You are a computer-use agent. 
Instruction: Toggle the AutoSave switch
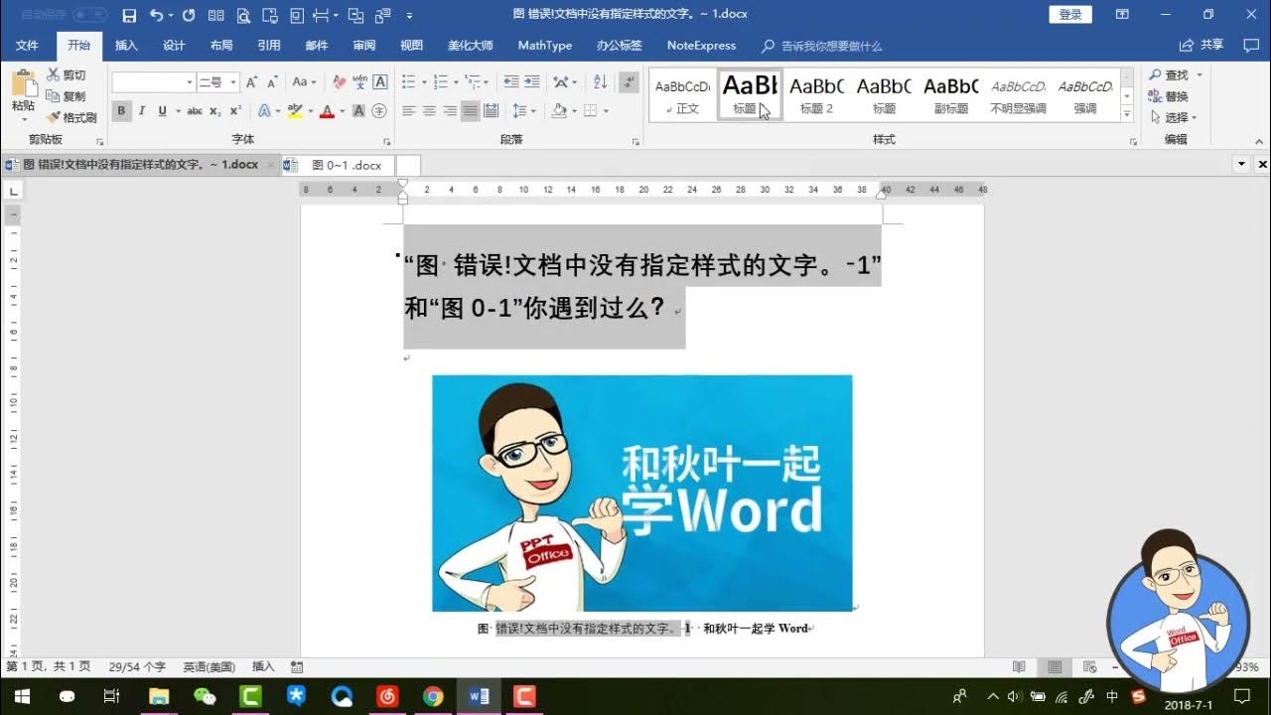(89, 15)
